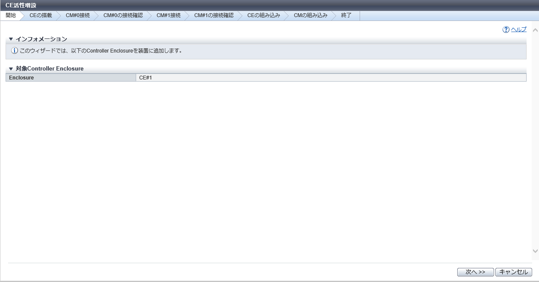Open the ヘルプ link
539x282 pixels.
coord(518,29)
